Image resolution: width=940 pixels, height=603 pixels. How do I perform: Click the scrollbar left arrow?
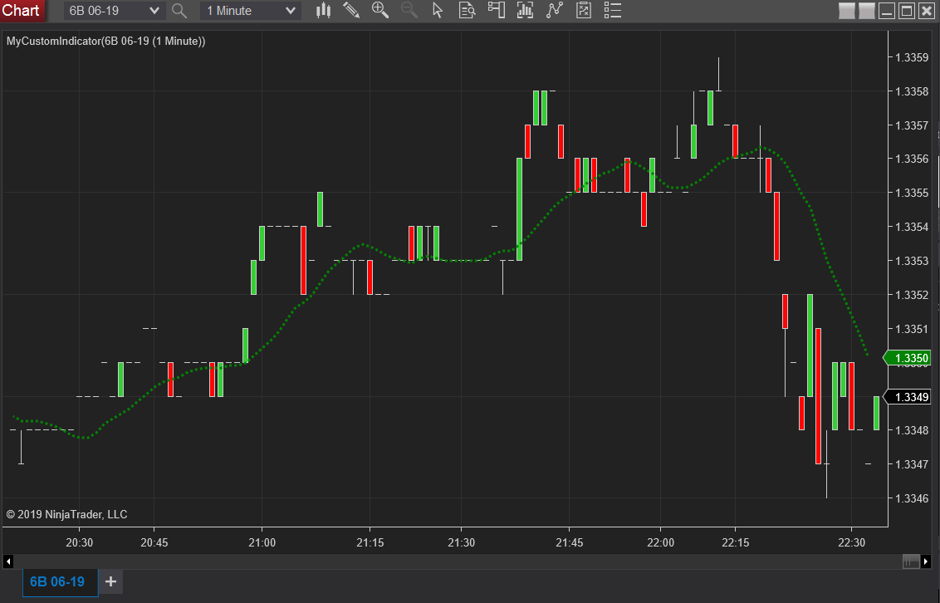(7, 561)
